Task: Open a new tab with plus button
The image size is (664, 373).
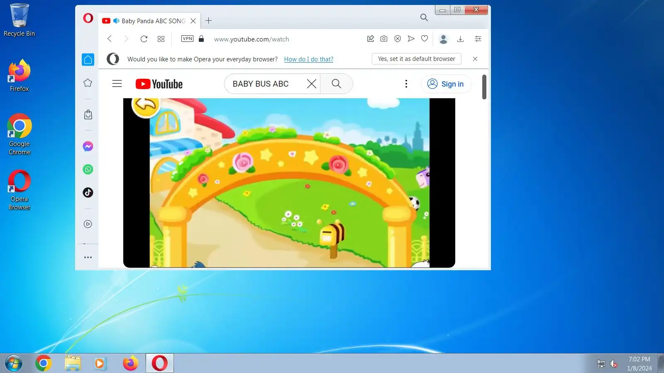Action: 208,21
